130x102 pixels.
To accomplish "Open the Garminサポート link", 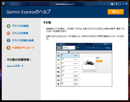I will click(15, 66).
